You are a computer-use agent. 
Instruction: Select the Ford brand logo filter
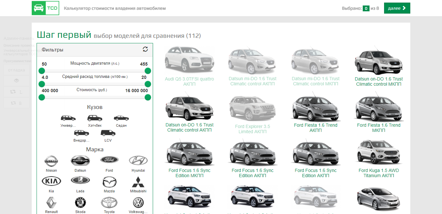click(x=109, y=160)
